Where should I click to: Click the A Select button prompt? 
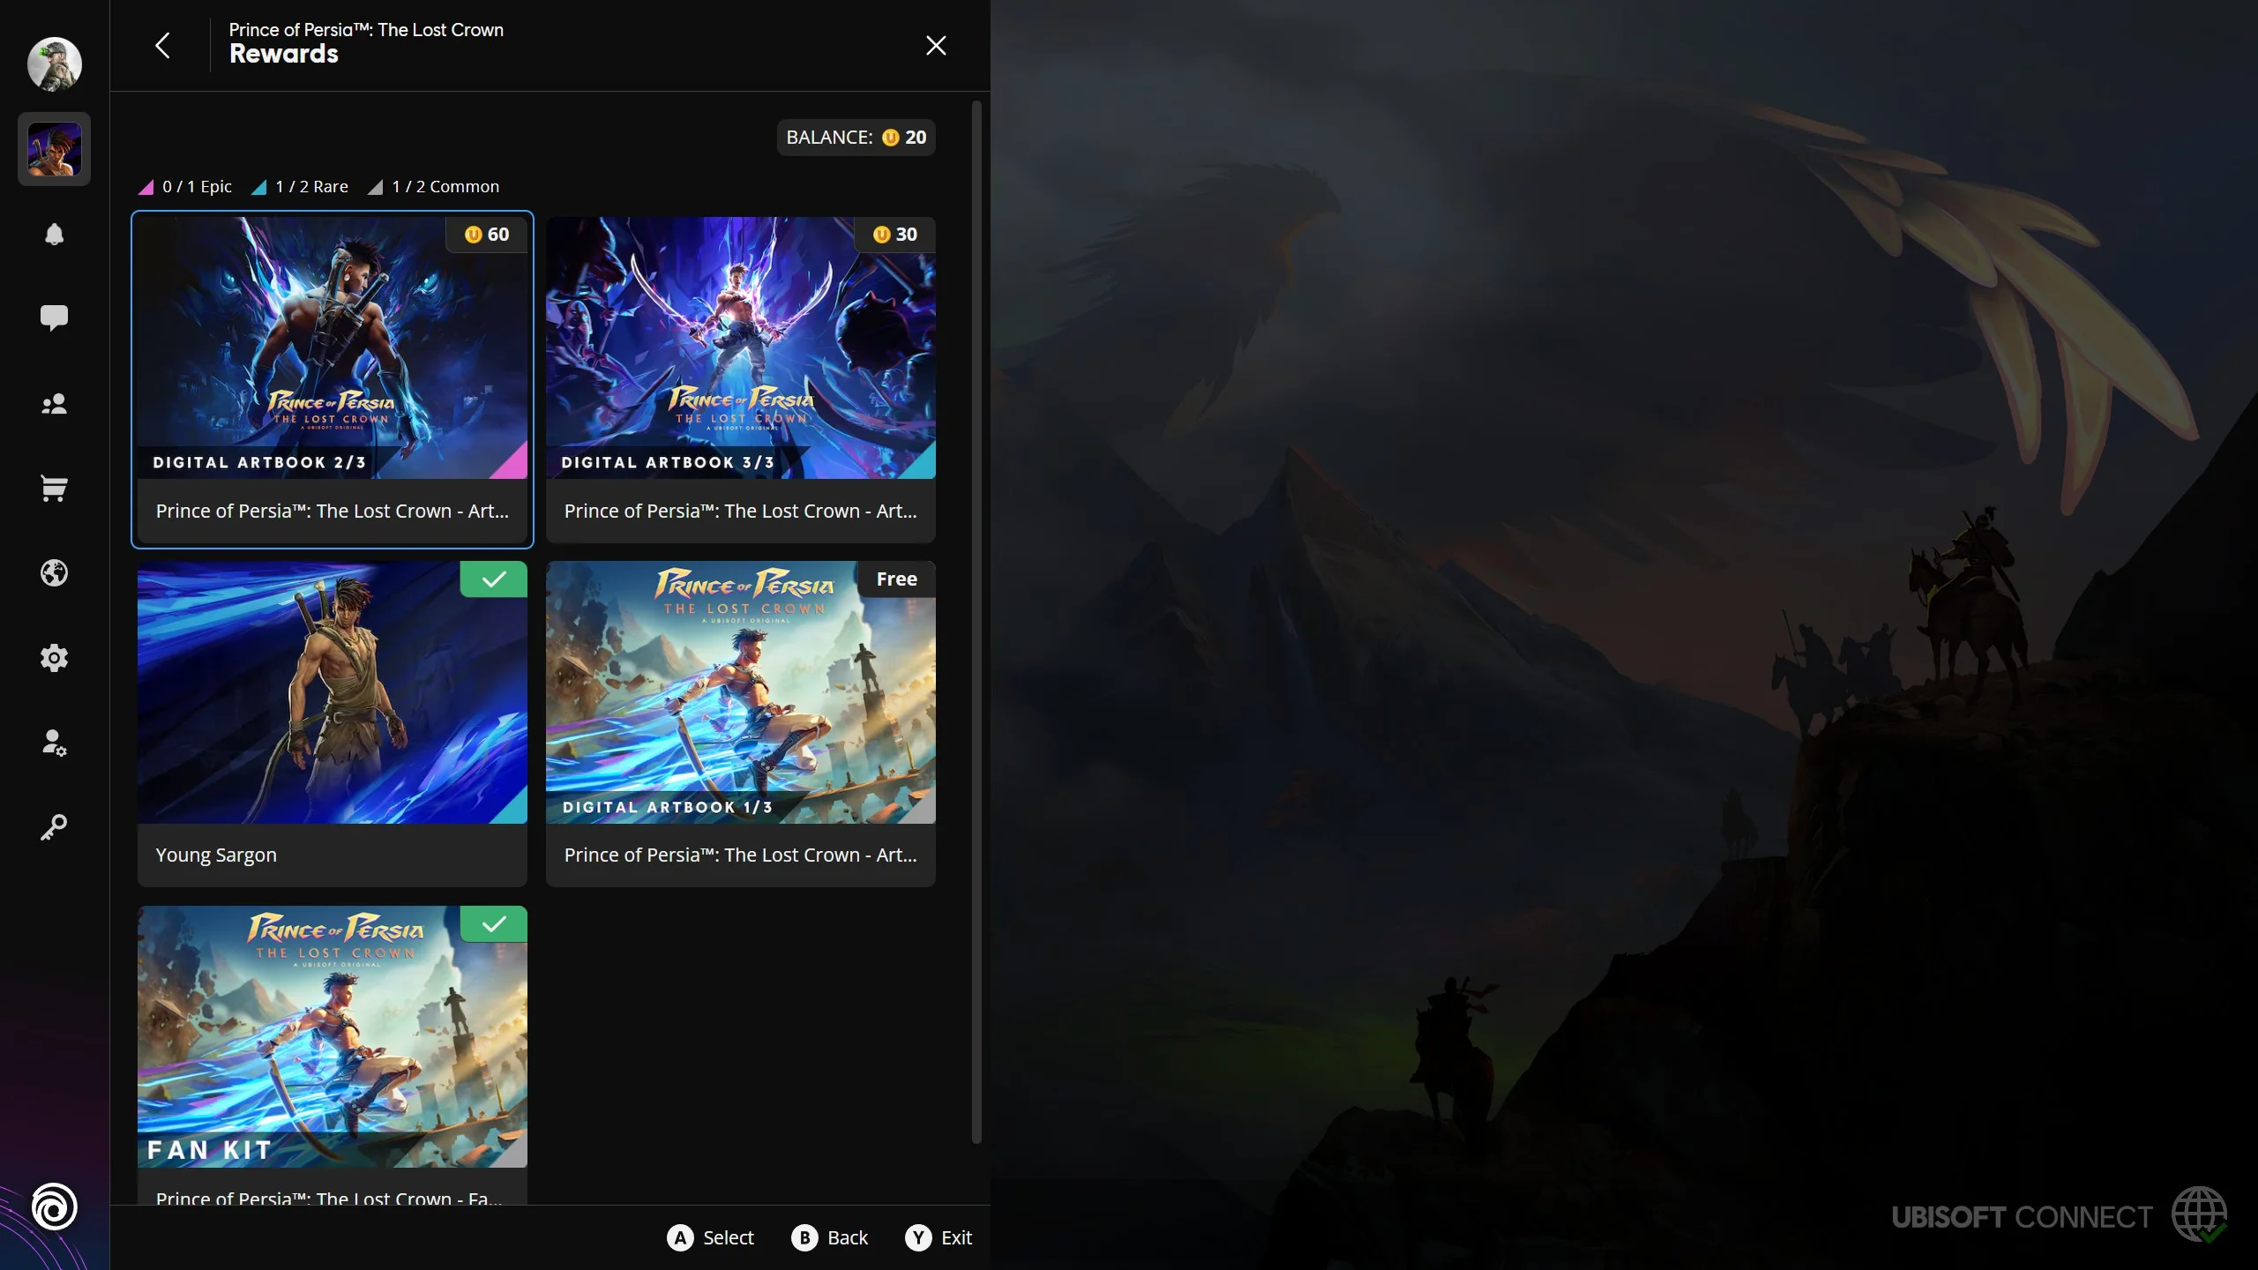click(x=710, y=1237)
